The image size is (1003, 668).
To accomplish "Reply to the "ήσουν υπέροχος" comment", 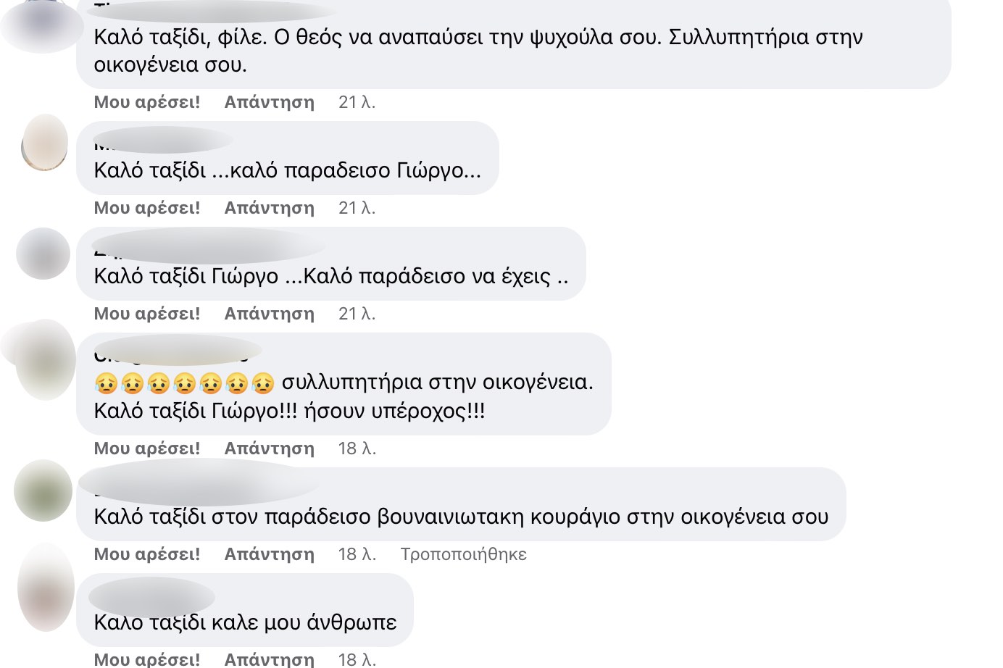I will point(269,448).
